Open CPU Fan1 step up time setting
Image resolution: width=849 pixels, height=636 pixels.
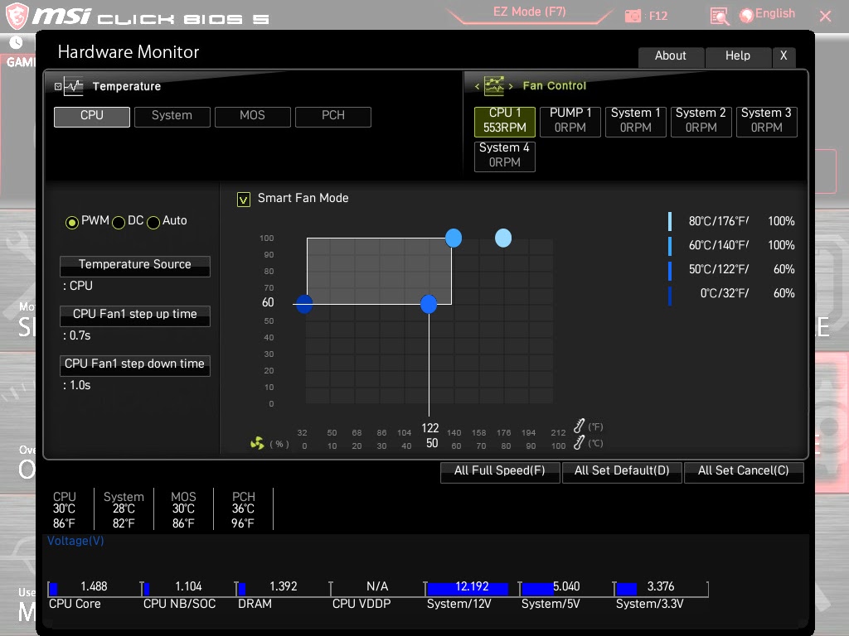point(135,316)
